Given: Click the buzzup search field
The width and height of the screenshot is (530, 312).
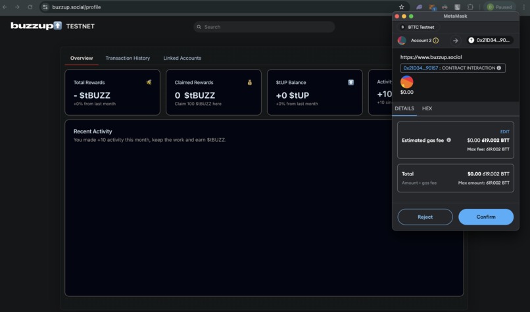Looking at the screenshot, I should 264,27.
